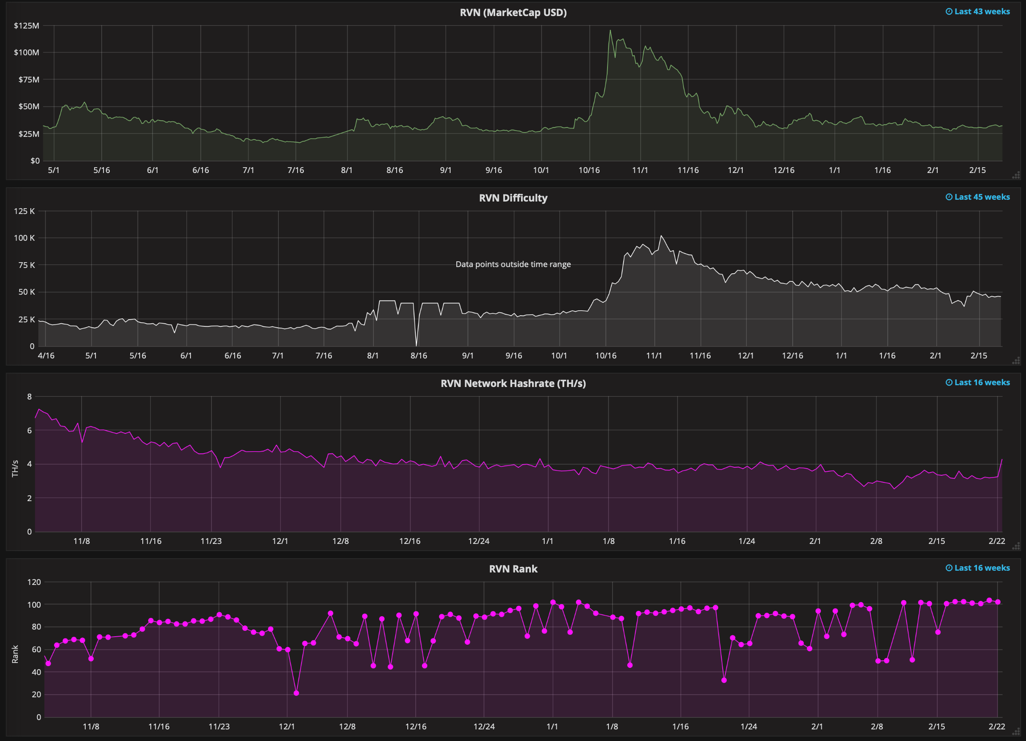Click the 4/16 date on Difficulty chart
The width and height of the screenshot is (1026, 741).
46,356
